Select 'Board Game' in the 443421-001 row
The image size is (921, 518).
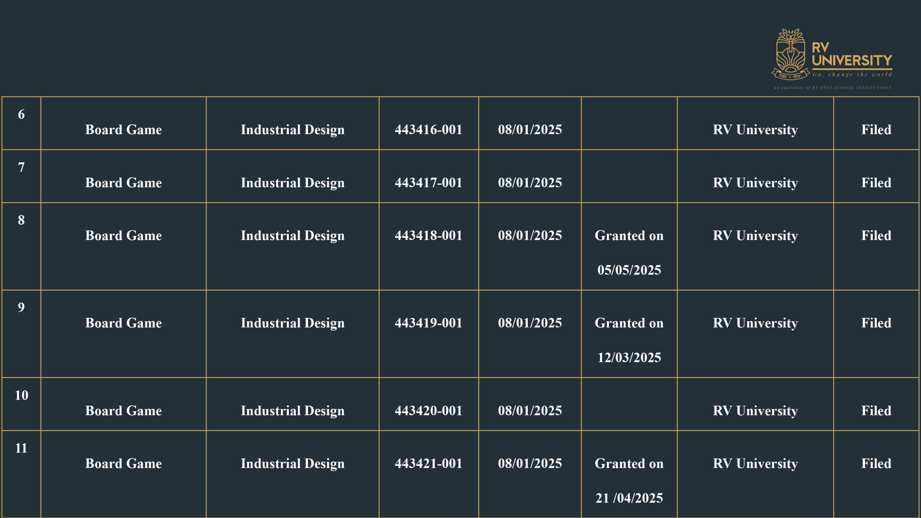123,464
